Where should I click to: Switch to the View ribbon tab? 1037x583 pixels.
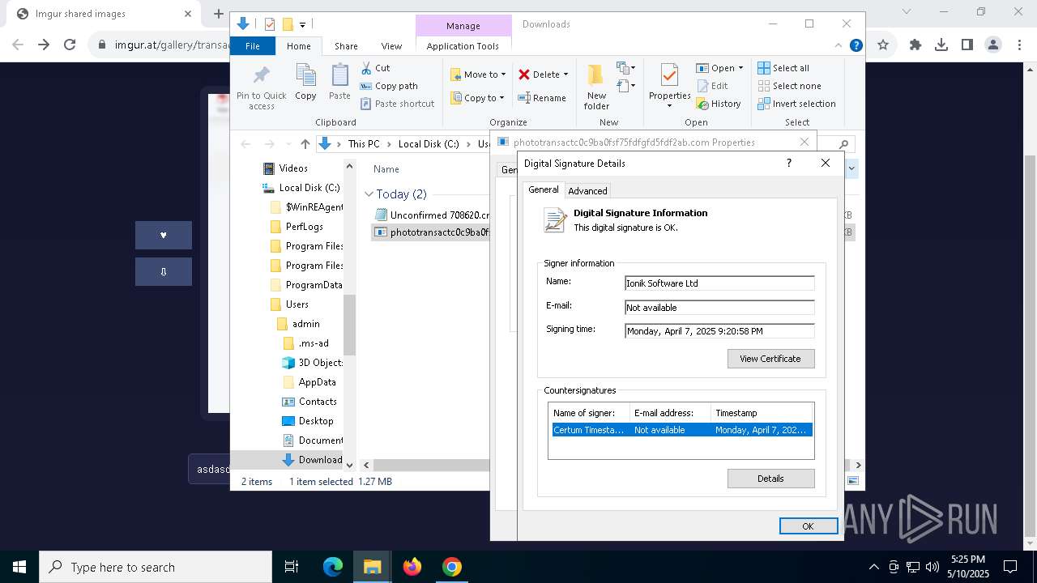point(391,46)
